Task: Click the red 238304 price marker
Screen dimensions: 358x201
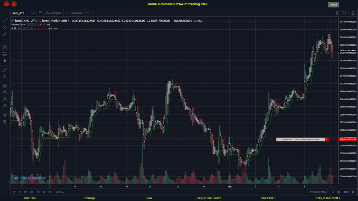Action: pos(348,139)
